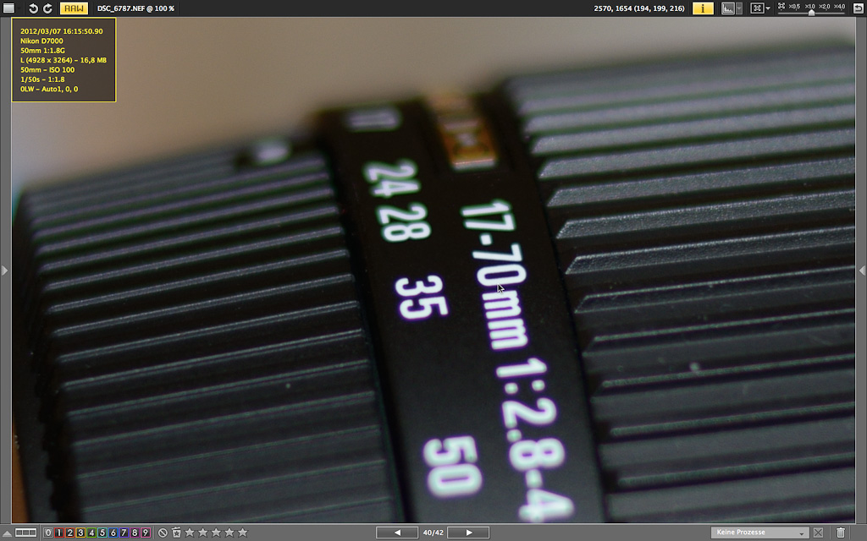Rotate image clockwise

(x=47, y=8)
